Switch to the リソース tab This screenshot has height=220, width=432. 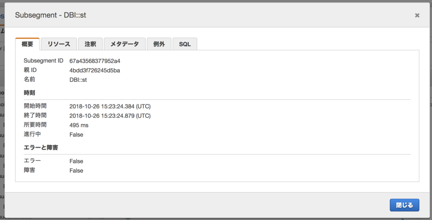(59, 44)
